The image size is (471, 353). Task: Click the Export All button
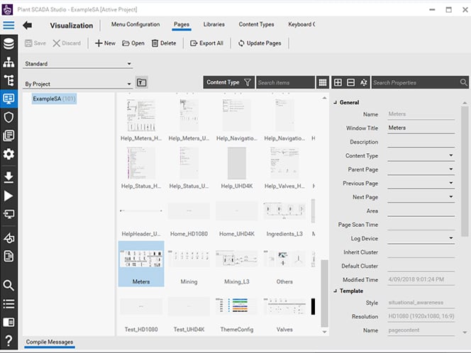(206, 43)
